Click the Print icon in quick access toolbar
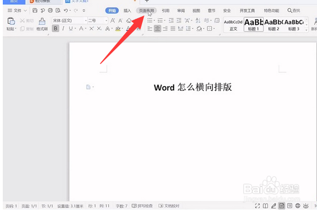The image size is (317, 210). coord(51,11)
